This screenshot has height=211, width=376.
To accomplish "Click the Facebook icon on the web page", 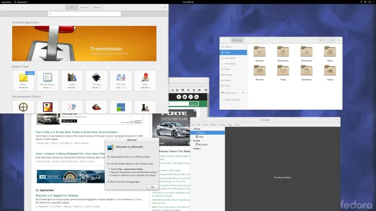I will click(179, 97).
